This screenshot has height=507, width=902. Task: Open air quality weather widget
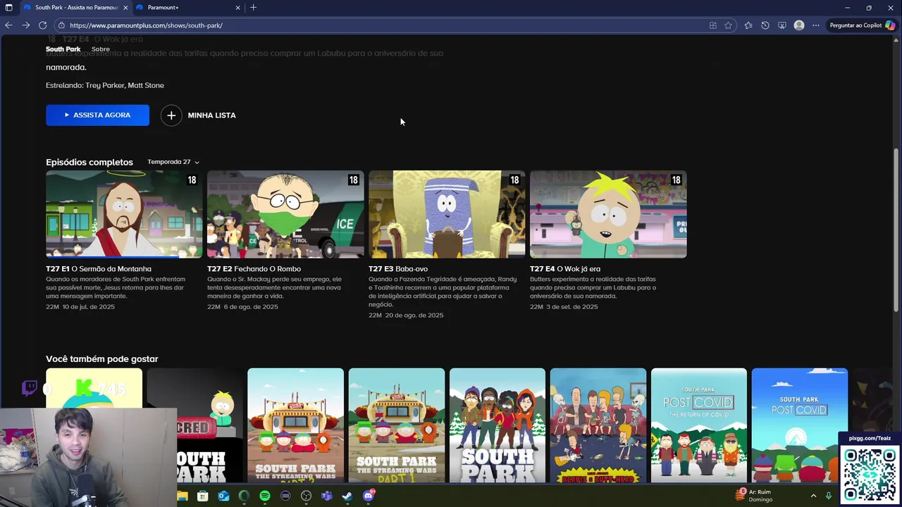(x=754, y=496)
